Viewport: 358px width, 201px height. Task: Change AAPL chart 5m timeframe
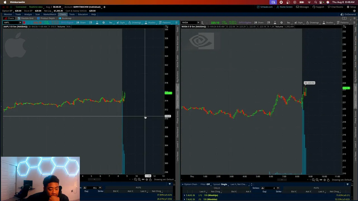coord(111,22)
